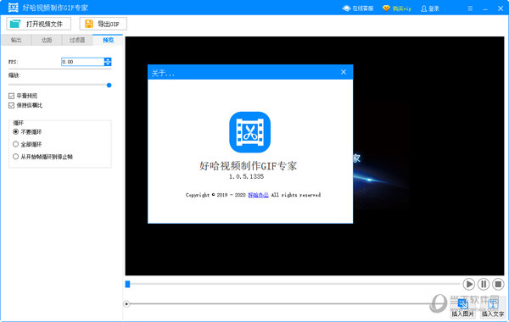Switch to the 边距 tab
This screenshot has height=322, width=509.
pos(47,40)
